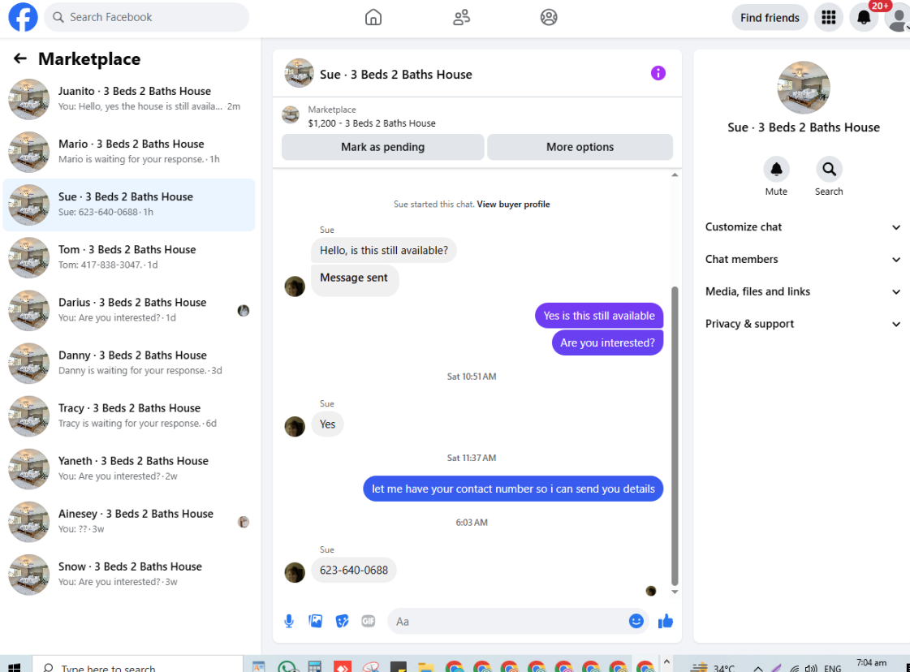
Task: Click the 'Are you interested?' message bubble
Action: (607, 343)
